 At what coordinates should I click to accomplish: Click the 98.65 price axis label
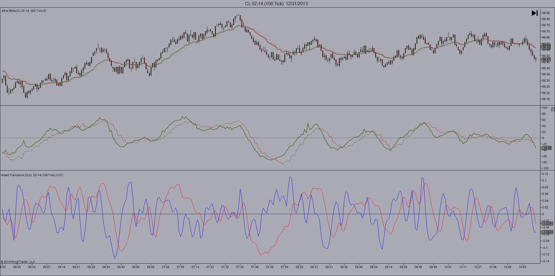546,37
